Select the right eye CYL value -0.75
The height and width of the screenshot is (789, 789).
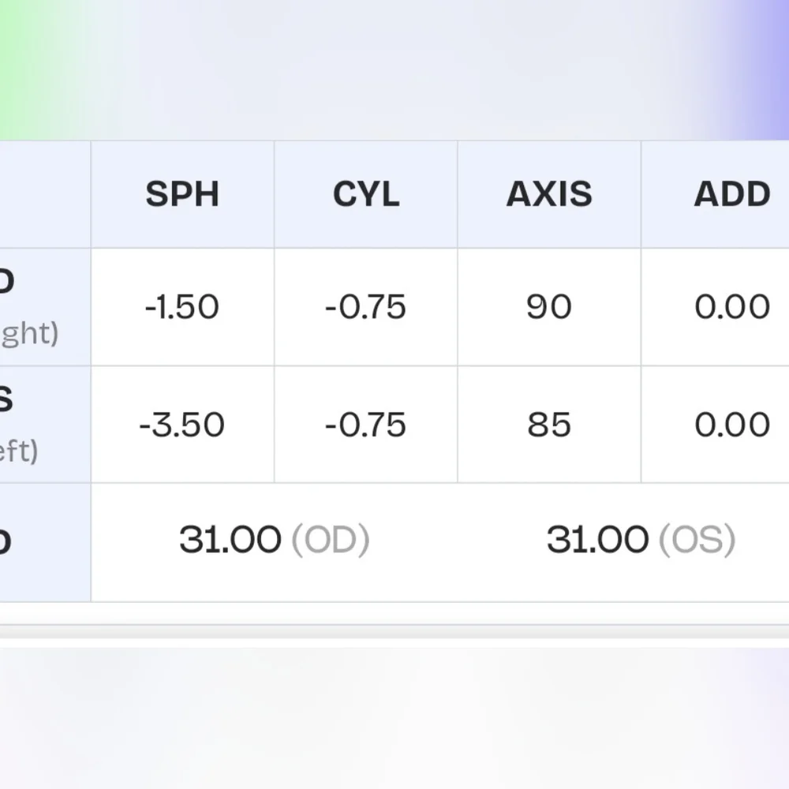pos(366,307)
